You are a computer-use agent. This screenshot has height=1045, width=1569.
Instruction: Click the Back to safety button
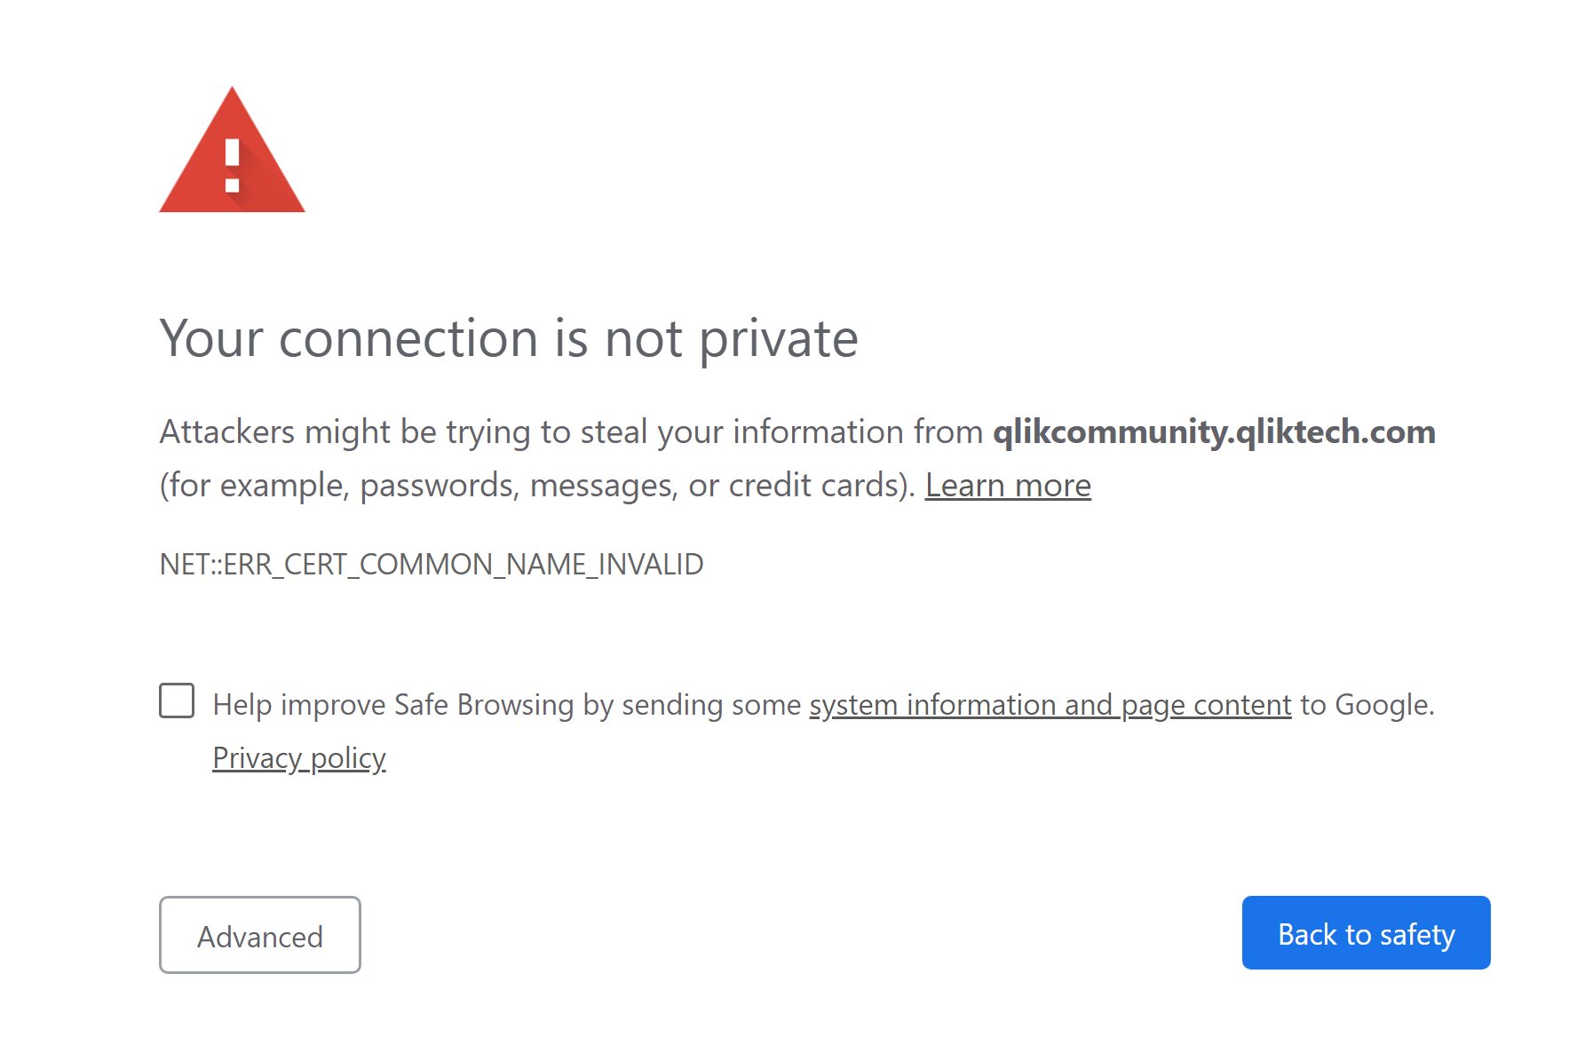1366,933
